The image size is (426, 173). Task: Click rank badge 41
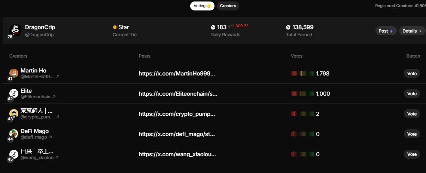coord(10,78)
